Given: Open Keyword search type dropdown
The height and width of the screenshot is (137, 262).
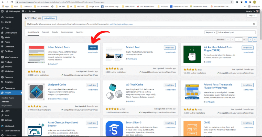Looking at the screenshot, I should (210, 32).
